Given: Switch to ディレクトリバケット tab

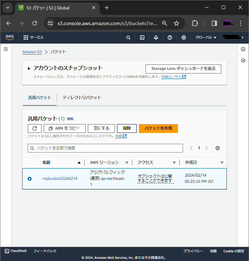Looking at the screenshot, I should click(x=82, y=98).
